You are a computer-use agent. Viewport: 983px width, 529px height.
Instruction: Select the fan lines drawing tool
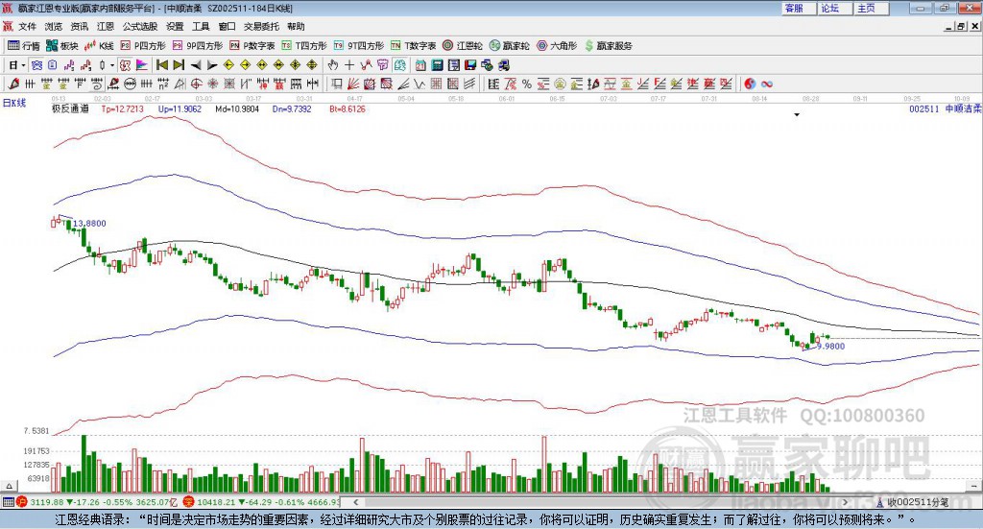point(353,84)
